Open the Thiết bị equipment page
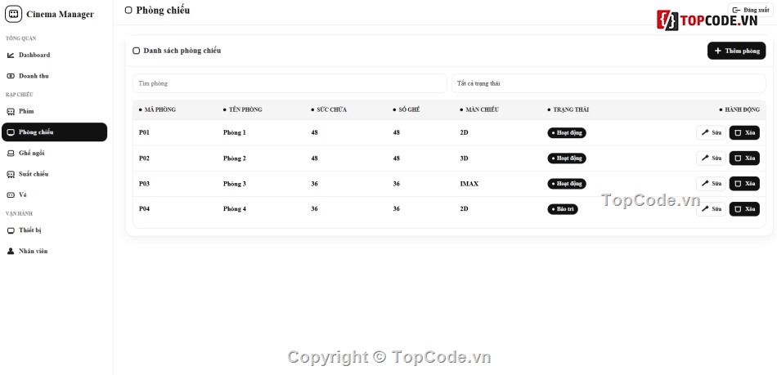The image size is (777, 375). pos(55,230)
